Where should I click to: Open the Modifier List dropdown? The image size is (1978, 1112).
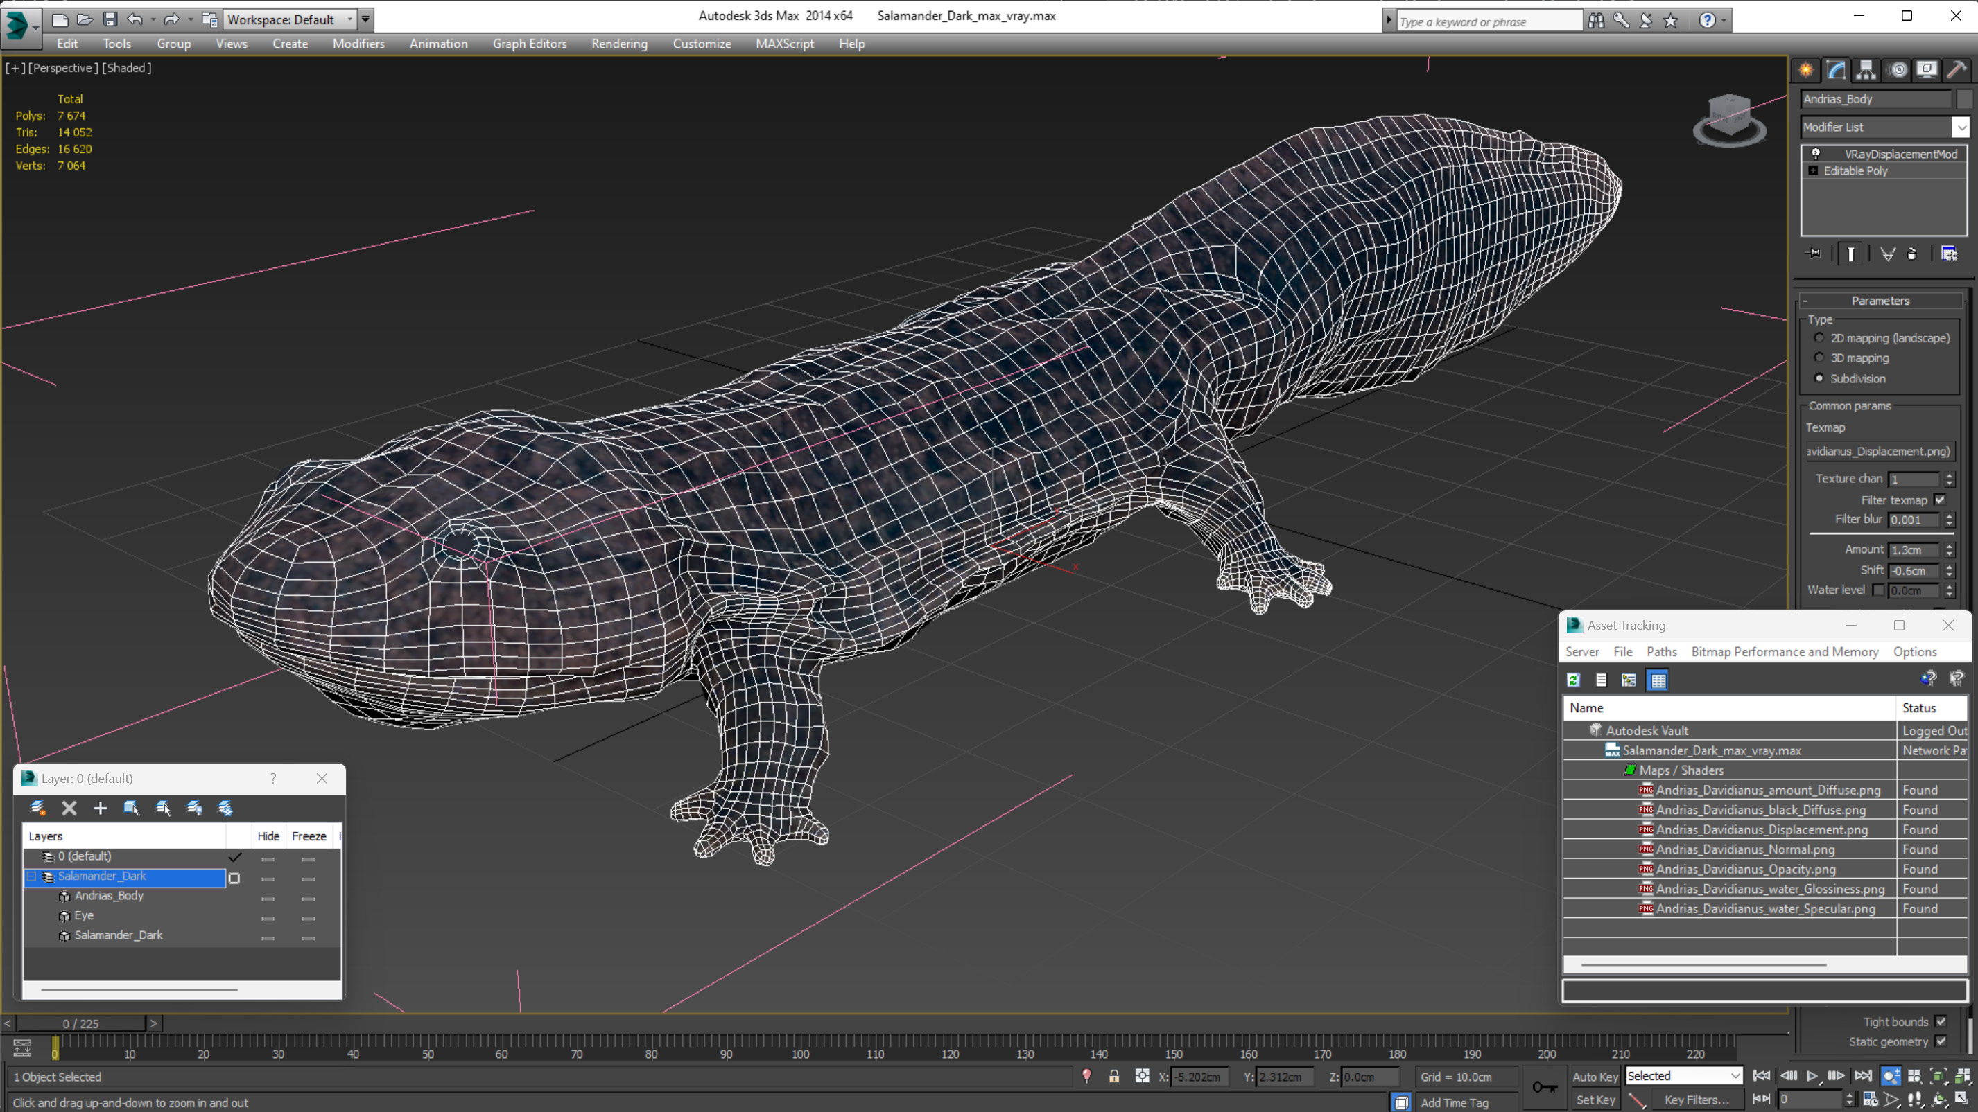coord(1961,127)
